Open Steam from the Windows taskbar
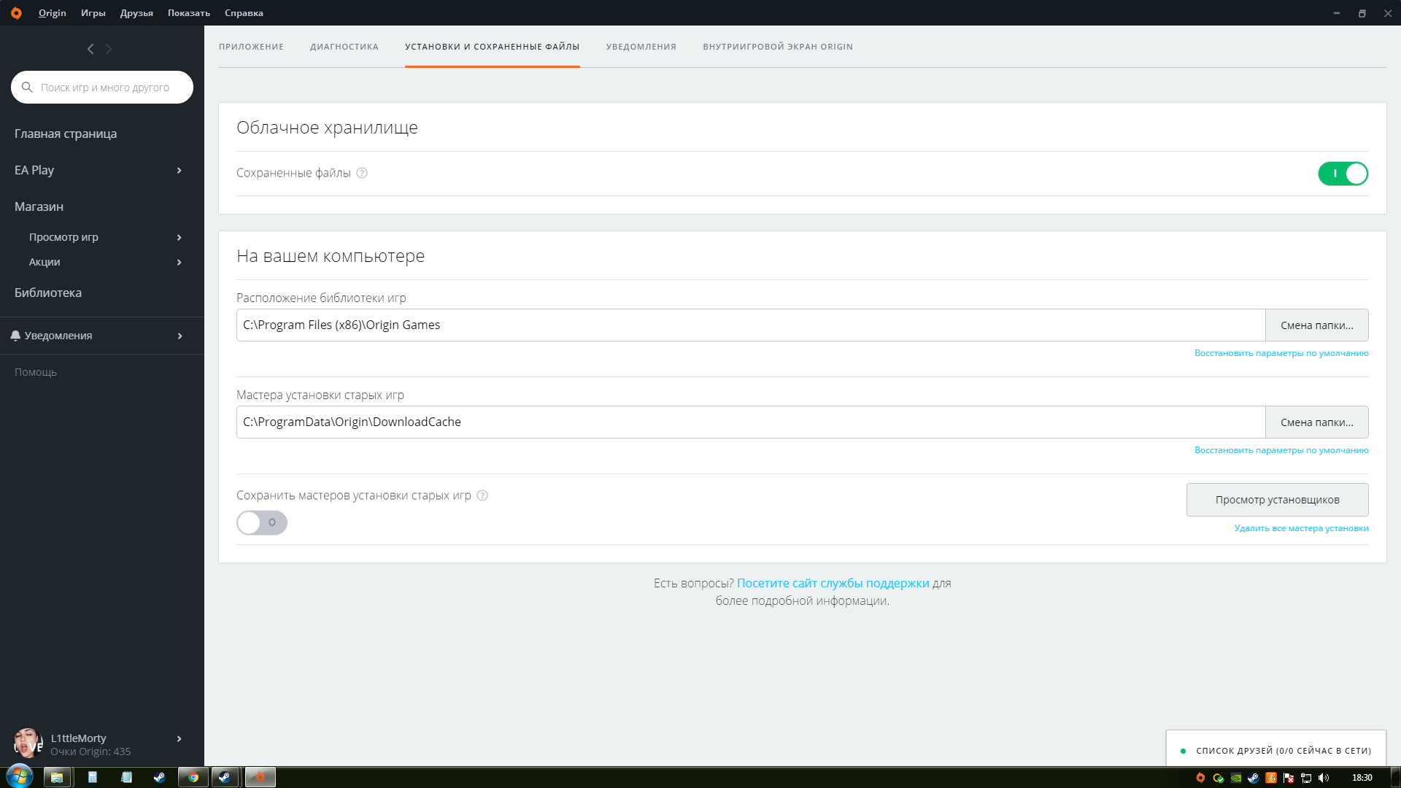The width and height of the screenshot is (1401, 788). tap(159, 777)
